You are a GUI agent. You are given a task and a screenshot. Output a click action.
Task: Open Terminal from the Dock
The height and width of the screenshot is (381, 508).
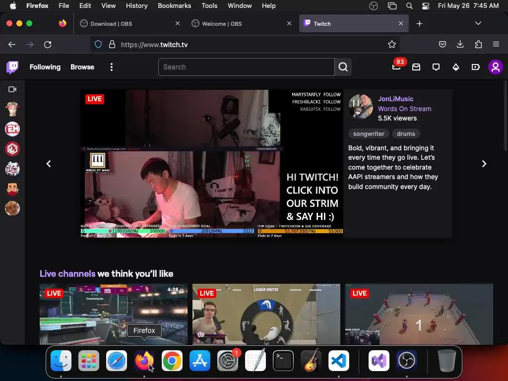[x=283, y=360]
